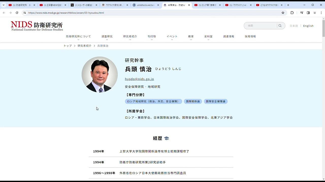Image resolution: width=325 pixels, height=182 pixels.
Task: Switch the site language to English
Action: tap(308, 26)
